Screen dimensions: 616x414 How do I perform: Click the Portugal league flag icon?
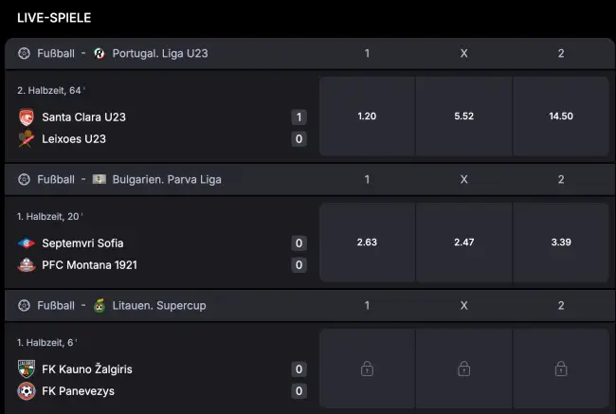tap(100, 53)
